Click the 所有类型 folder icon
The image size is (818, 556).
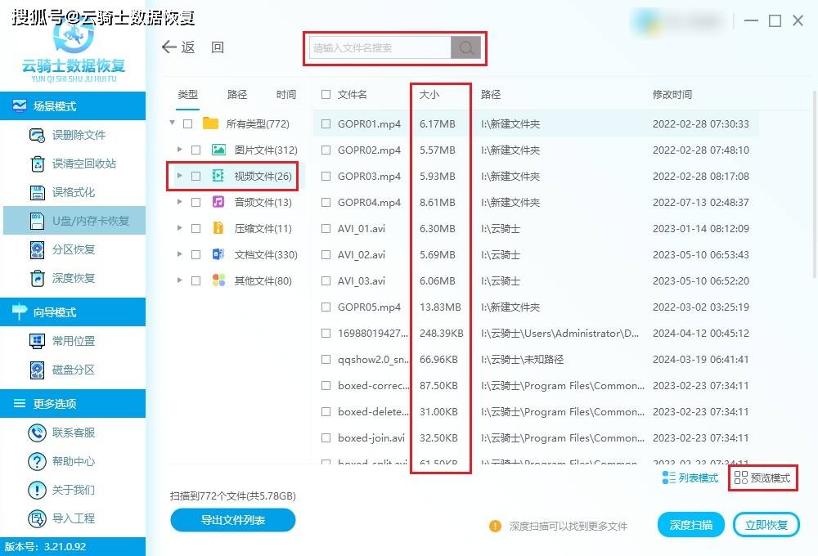pyautogui.click(x=210, y=123)
